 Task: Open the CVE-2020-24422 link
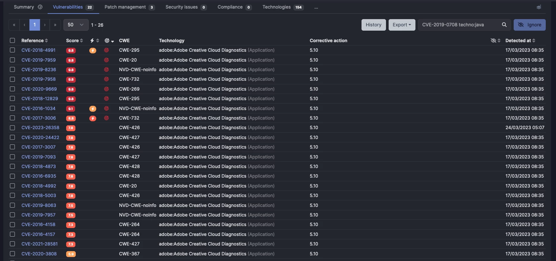click(x=40, y=137)
